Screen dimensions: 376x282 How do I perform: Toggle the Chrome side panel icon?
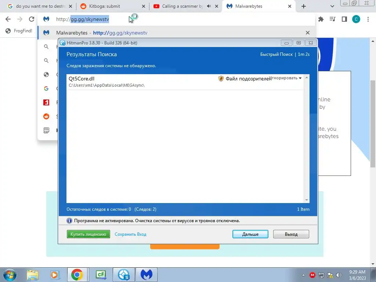[344, 19]
